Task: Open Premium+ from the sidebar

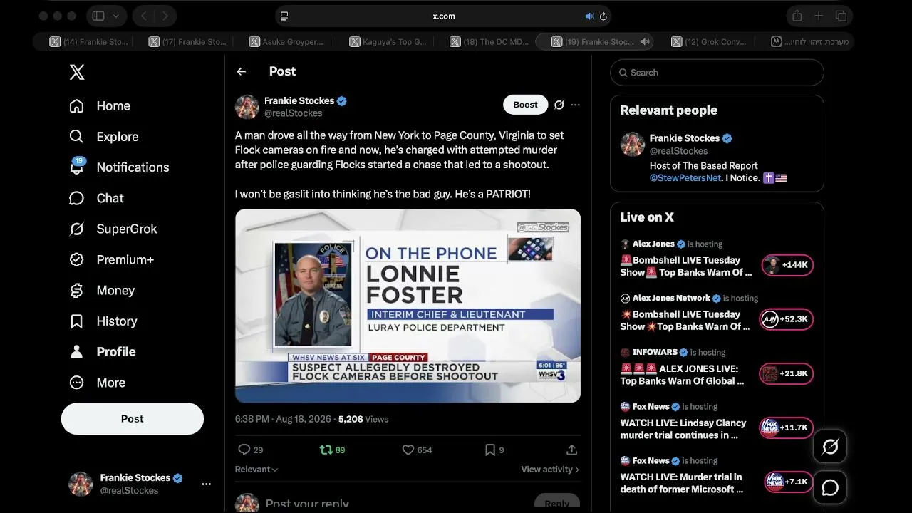Action: [x=111, y=259]
